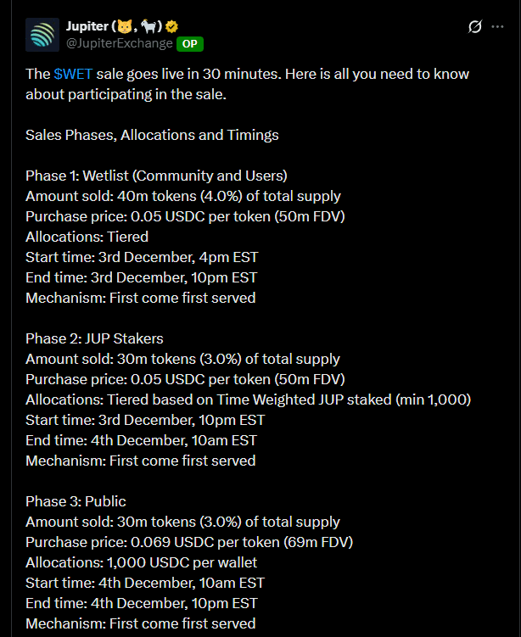521x637 pixels.
Task: Open the @JupiterExchange handle link
Action: point(120,43)
